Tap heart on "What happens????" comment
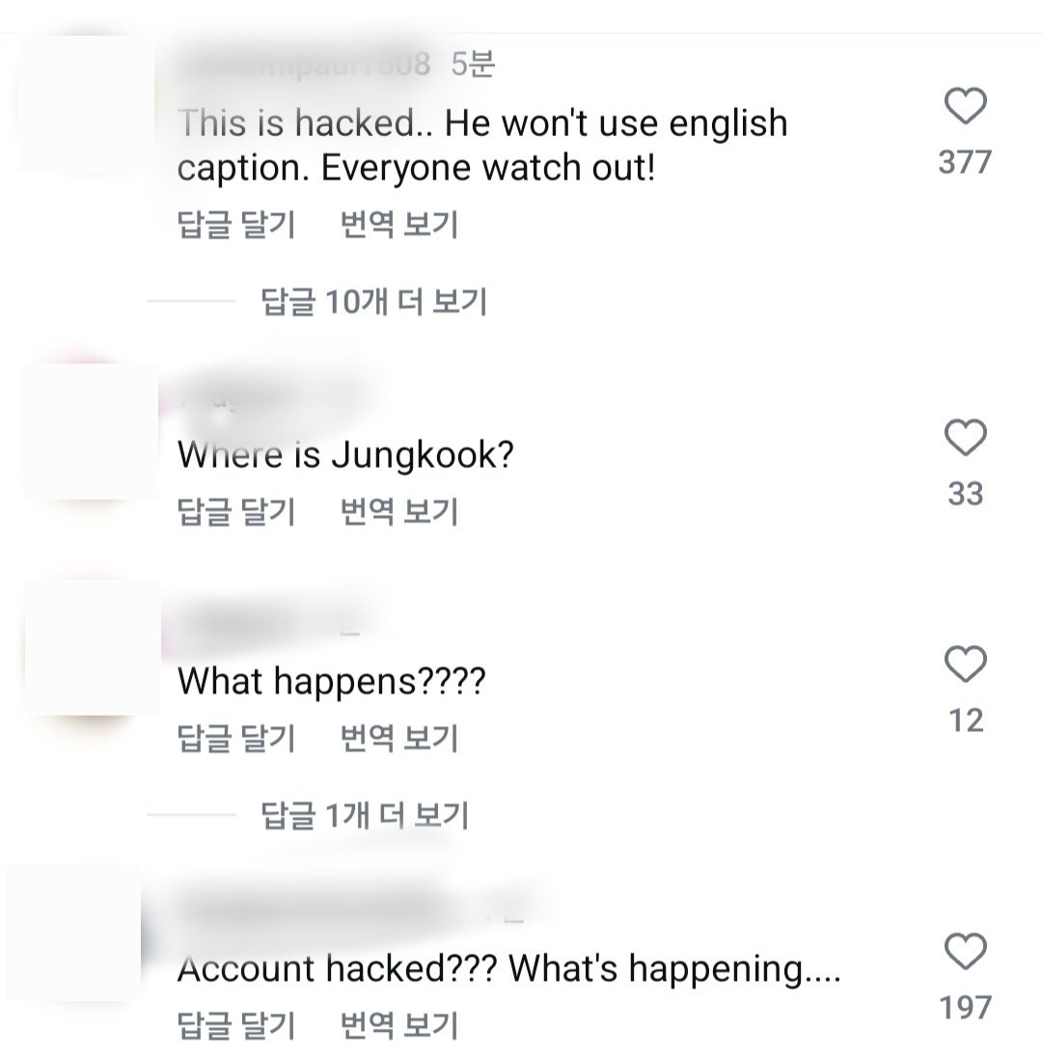 965,664
